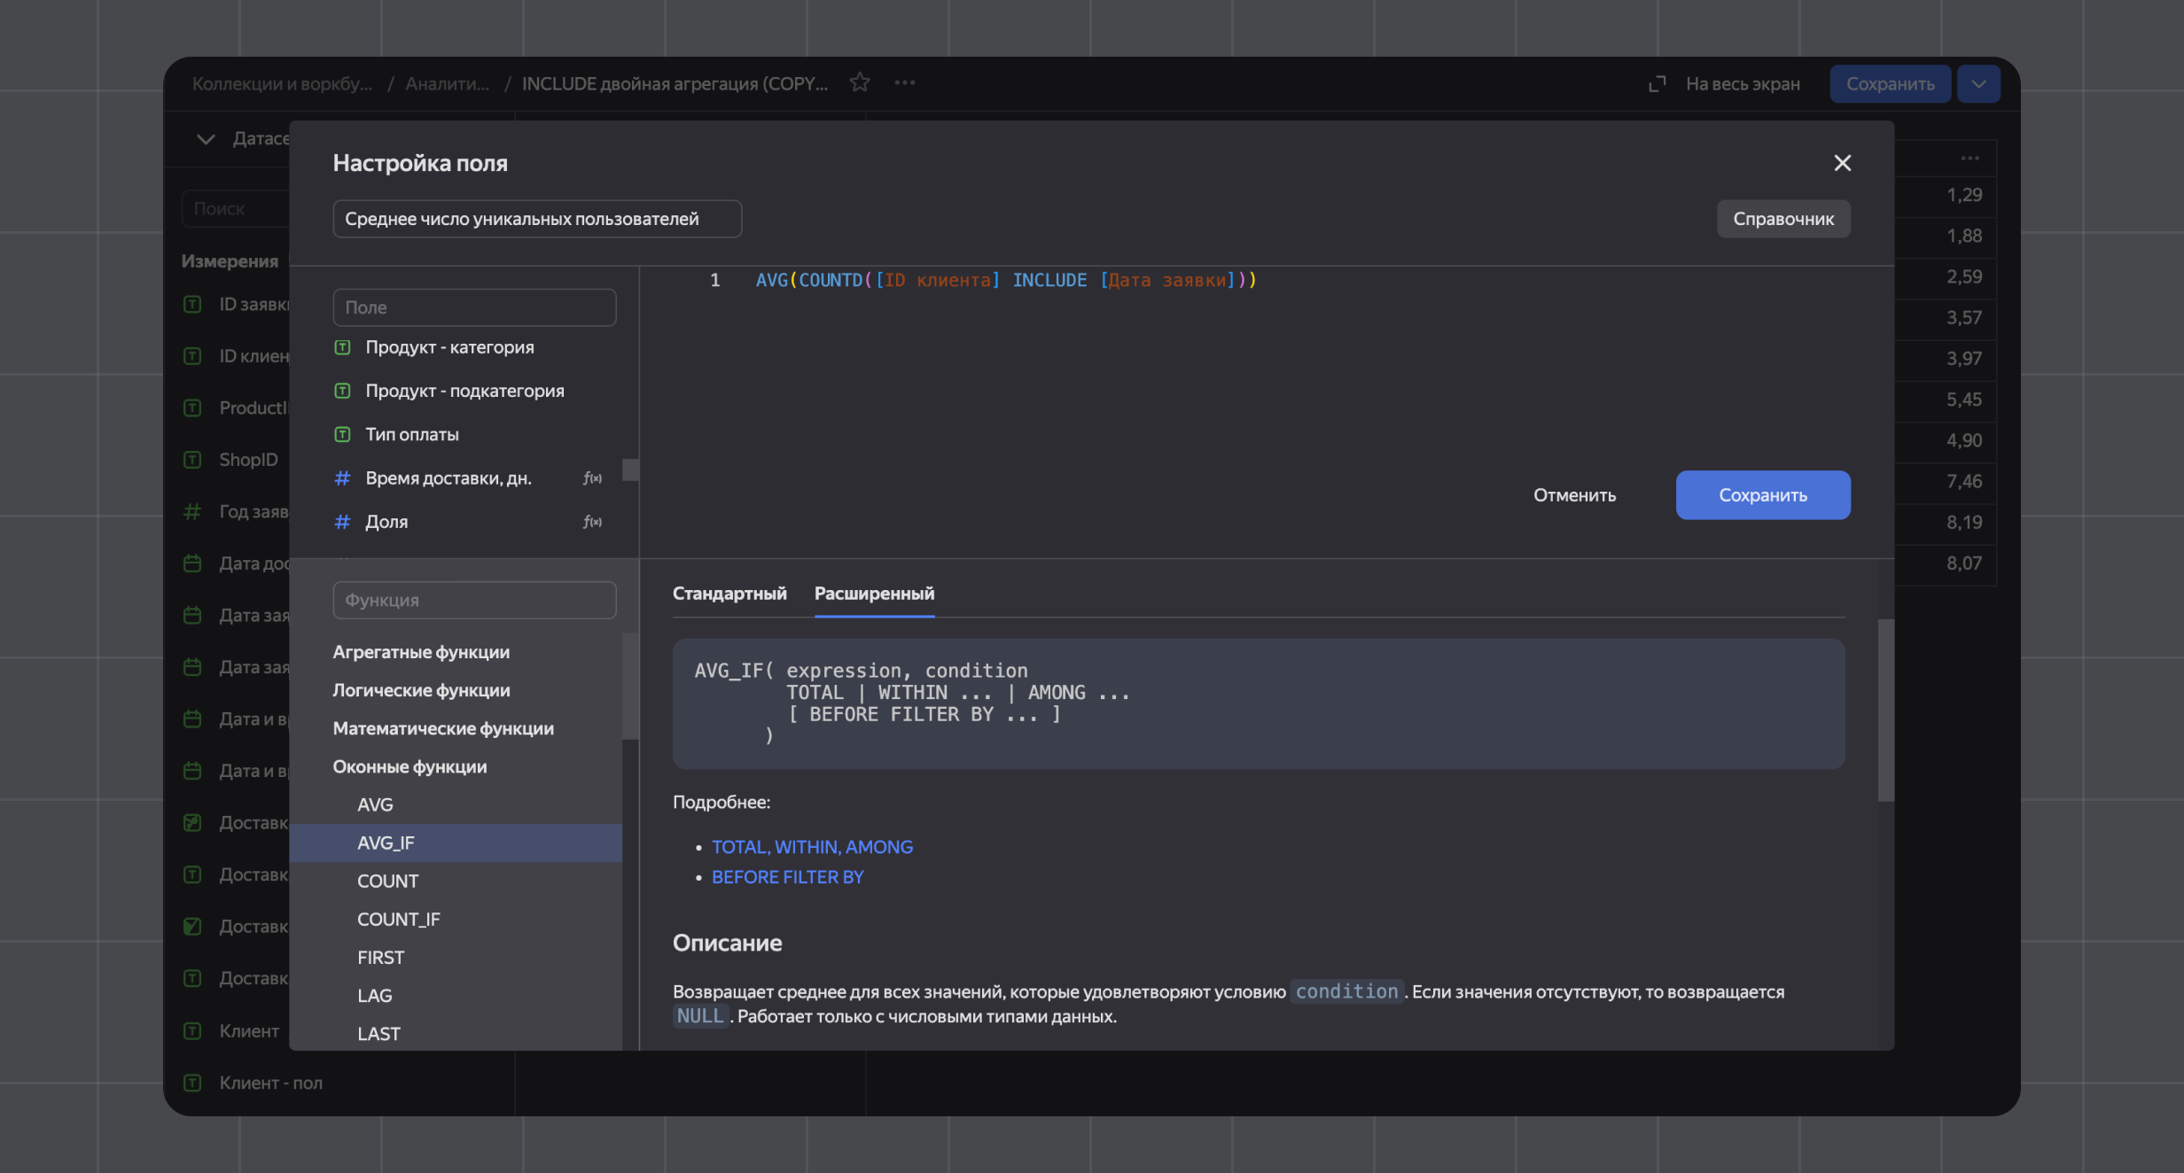This screenshot has height=1173, width=2184.
Task: Select the COUNT_IF function in the list
Action: pyautogui.click(x=399, y=919)
